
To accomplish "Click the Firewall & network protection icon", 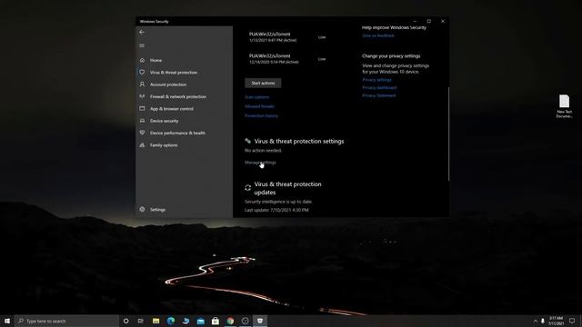I will pos(142,96).
